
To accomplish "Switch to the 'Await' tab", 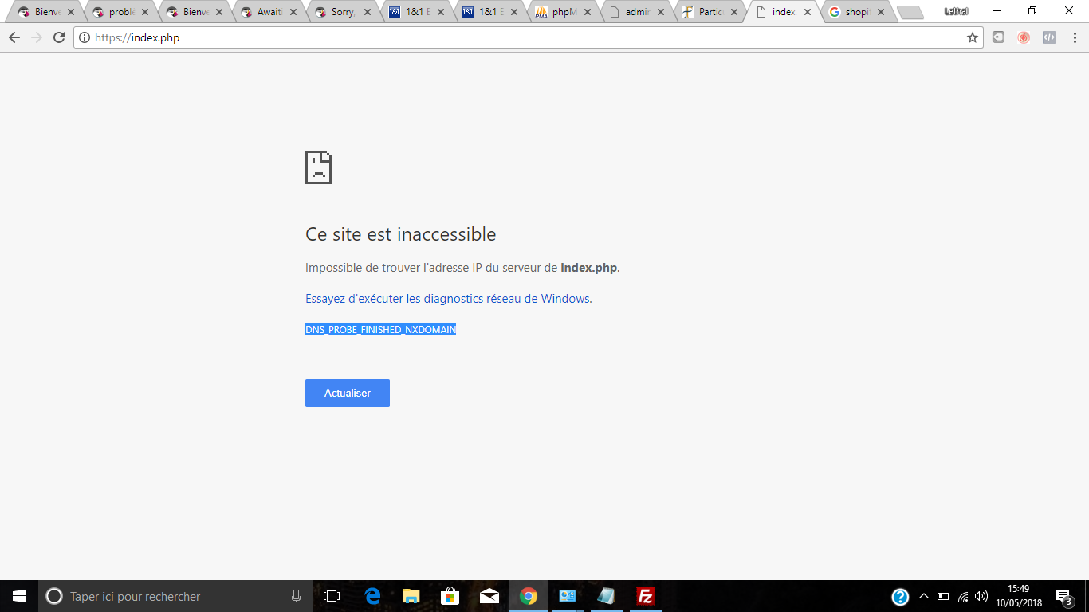I will click(x=269, y=12).
